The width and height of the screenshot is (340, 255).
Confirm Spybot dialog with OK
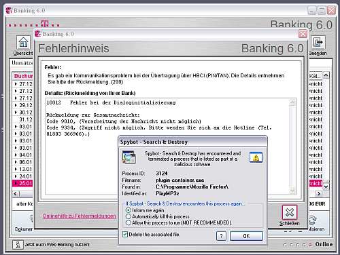coord(246,236)
